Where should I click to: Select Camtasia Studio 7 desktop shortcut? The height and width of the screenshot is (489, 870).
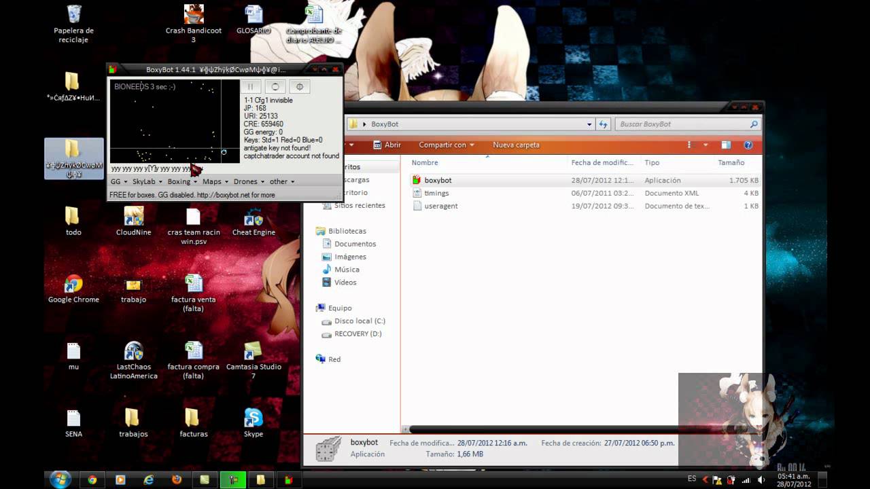(254, 360)
